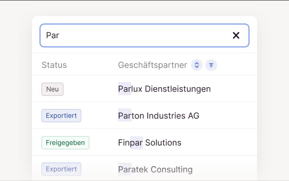
Task: Click the highlighted 'Par' in Paratek
Action: tap(125, 169)
